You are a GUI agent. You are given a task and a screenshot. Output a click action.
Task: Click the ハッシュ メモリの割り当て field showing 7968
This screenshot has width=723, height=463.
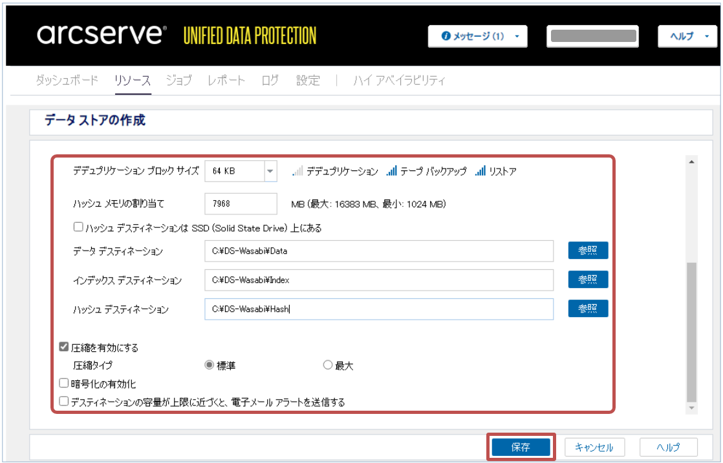[x=241, y=204]
